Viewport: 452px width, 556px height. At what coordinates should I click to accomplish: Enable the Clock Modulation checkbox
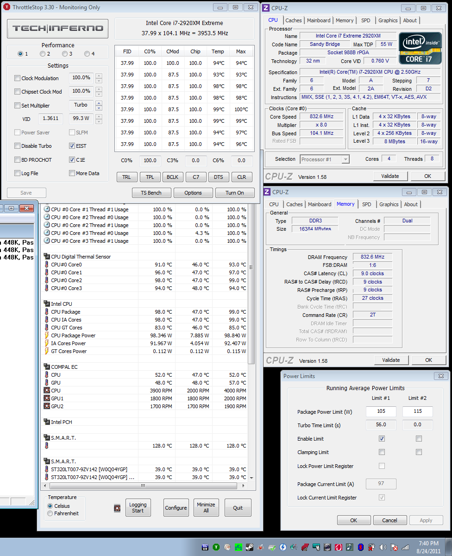17,78
